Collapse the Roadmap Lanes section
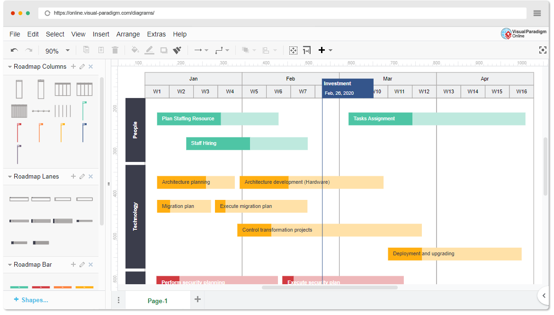 click(x=10, y=176)
